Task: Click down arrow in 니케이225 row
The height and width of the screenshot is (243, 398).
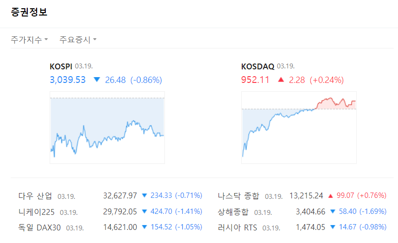Action: tap(144, 211)
